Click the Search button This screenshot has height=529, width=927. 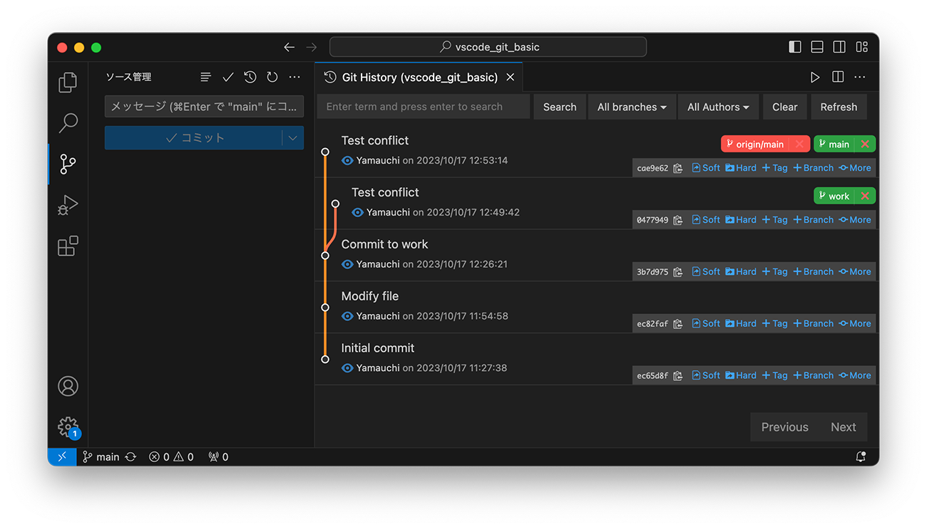click(559, 106)
